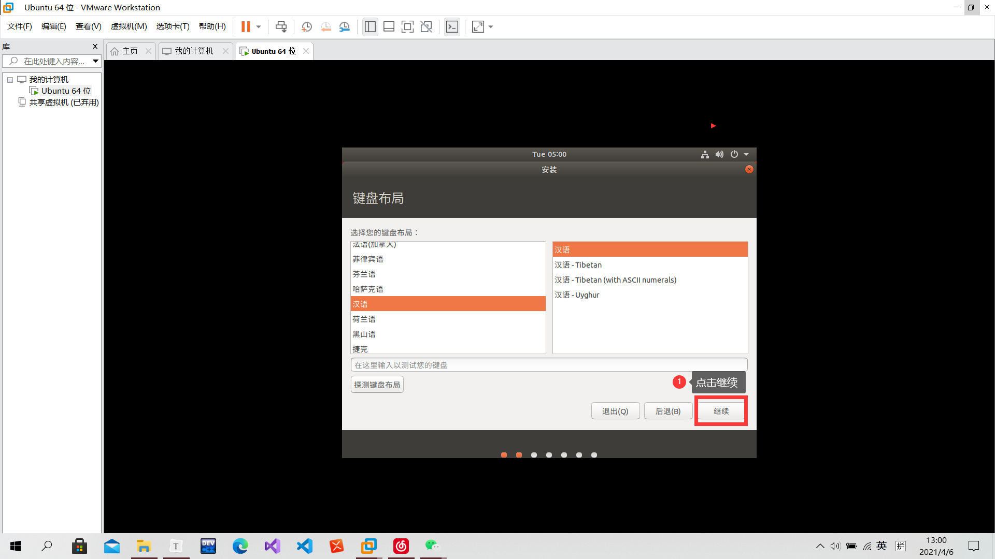This screenshot has width=995, height=559.
Task: Click the keyboard test input field
Action: point(548,365)
